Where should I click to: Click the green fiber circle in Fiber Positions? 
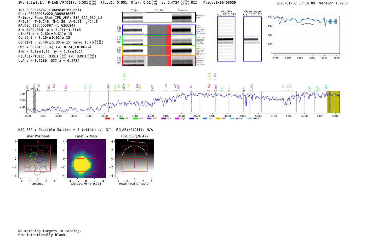click(33, 156)
